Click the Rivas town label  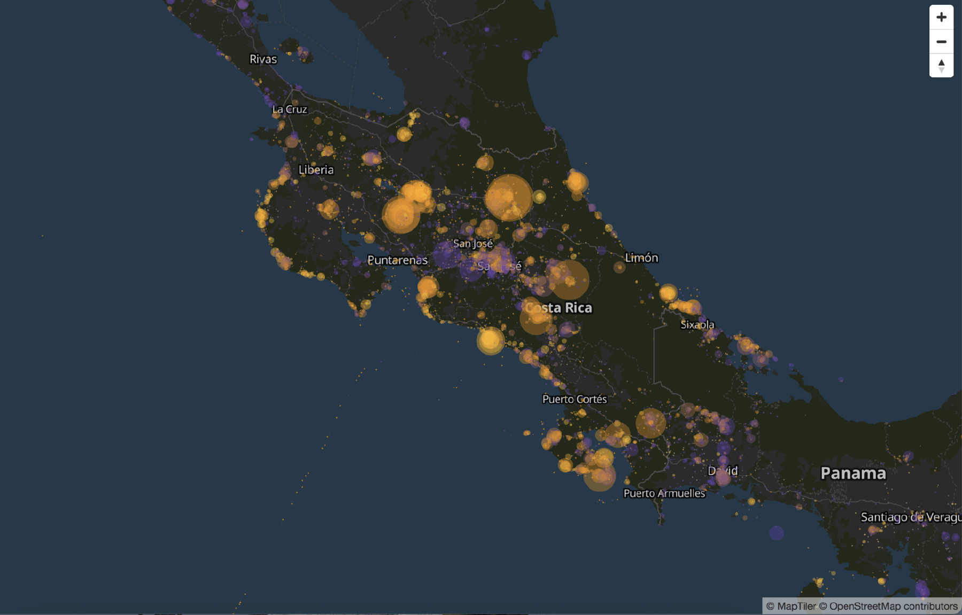pyautogui.click(x=264, y=59)
